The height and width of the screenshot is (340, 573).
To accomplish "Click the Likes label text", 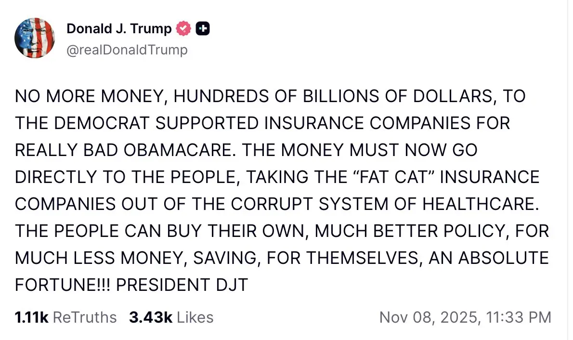I will (x=195, y=317).
